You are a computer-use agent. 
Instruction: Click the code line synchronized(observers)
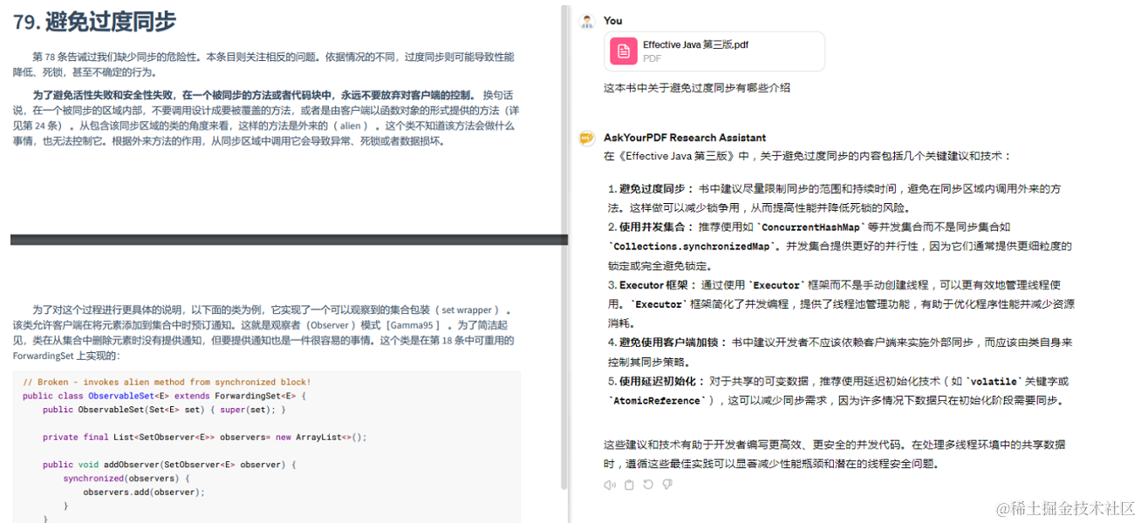point(126,479)
